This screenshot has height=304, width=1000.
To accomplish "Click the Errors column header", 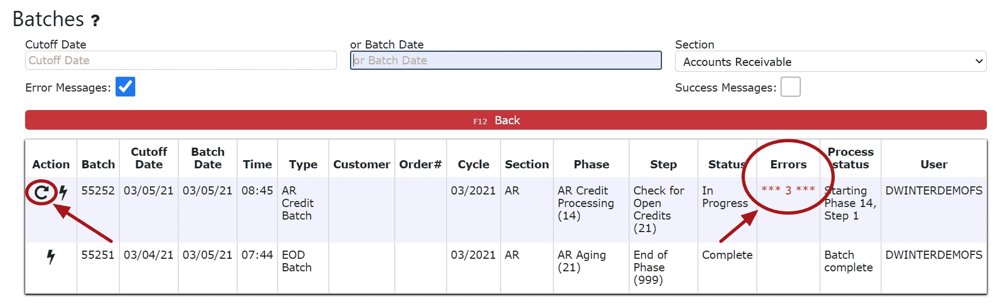I will coord(788,164).
